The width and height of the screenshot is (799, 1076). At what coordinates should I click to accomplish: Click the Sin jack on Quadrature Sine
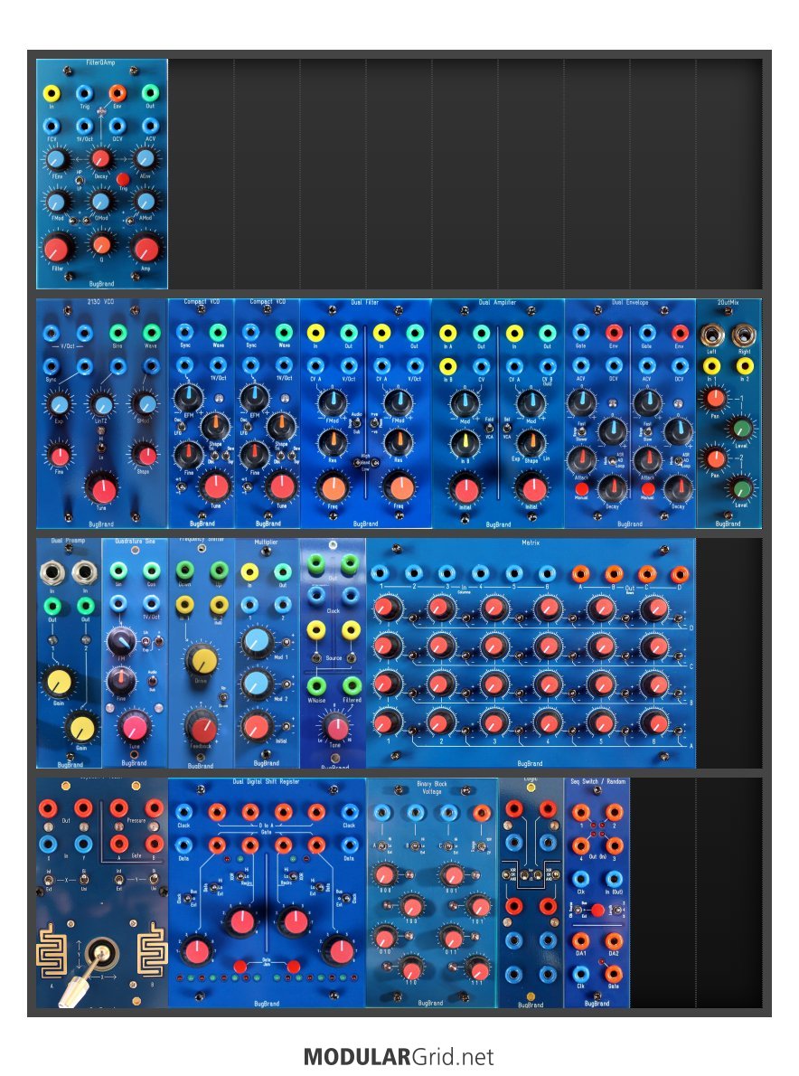click(118, 571)
